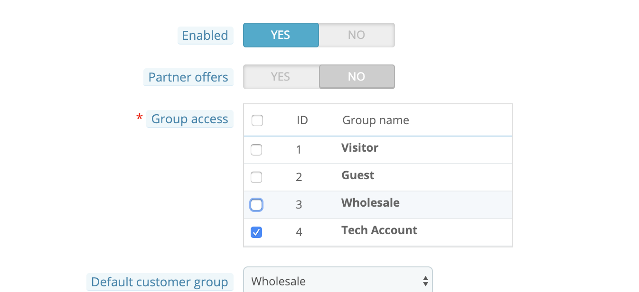The width and height of the screenshot is (639, 292).
Task: Click the Enabled field label
Action: pos(205,36)
